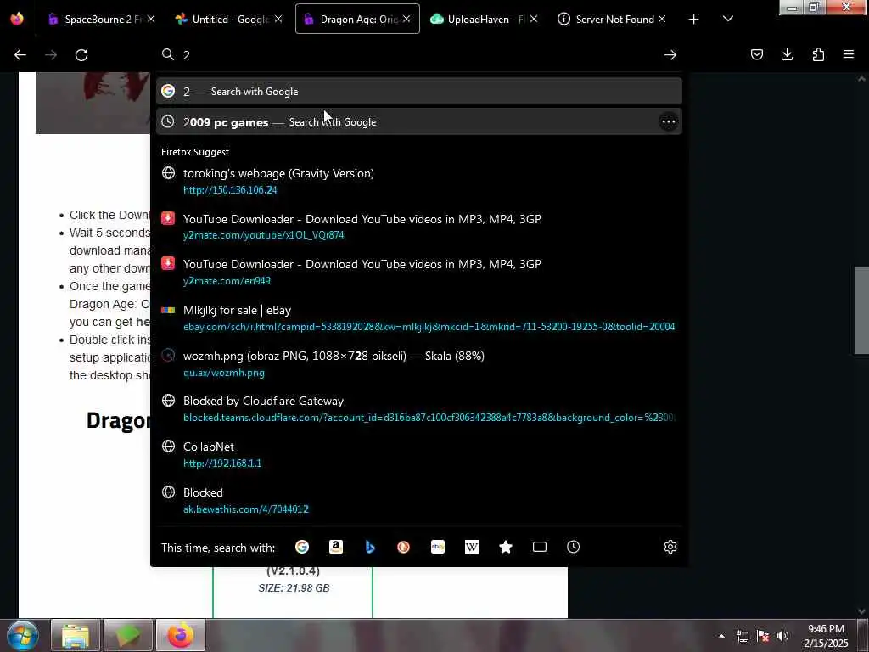Viewport: 869px width, 652px height.
Task: Click 'Firefox Suggest' heading text
Action: point(195,152)
